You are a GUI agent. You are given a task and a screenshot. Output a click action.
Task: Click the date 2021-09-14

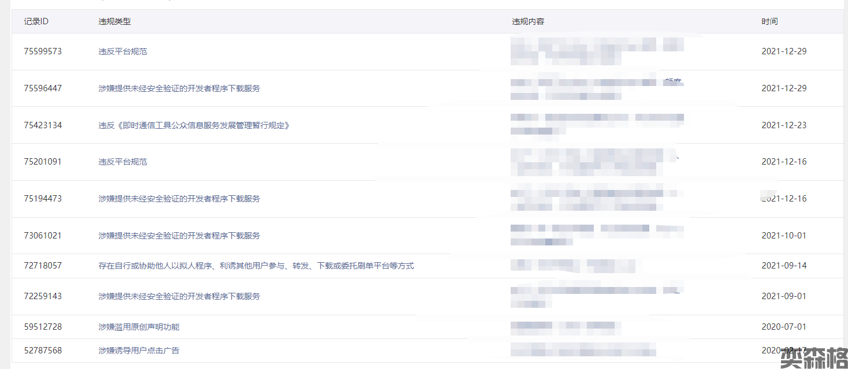(784, 266)
